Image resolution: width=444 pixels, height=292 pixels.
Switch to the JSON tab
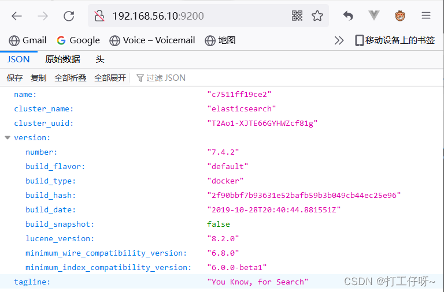click(x=18, y=59)
